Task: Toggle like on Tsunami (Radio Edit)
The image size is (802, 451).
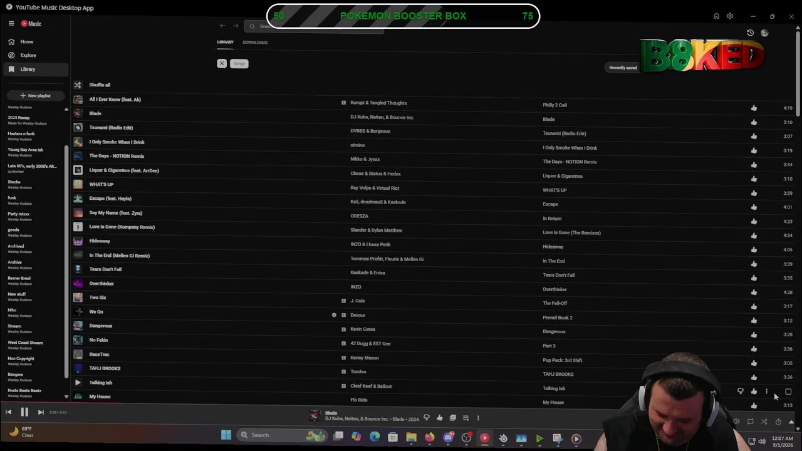Action: (754, 136)
